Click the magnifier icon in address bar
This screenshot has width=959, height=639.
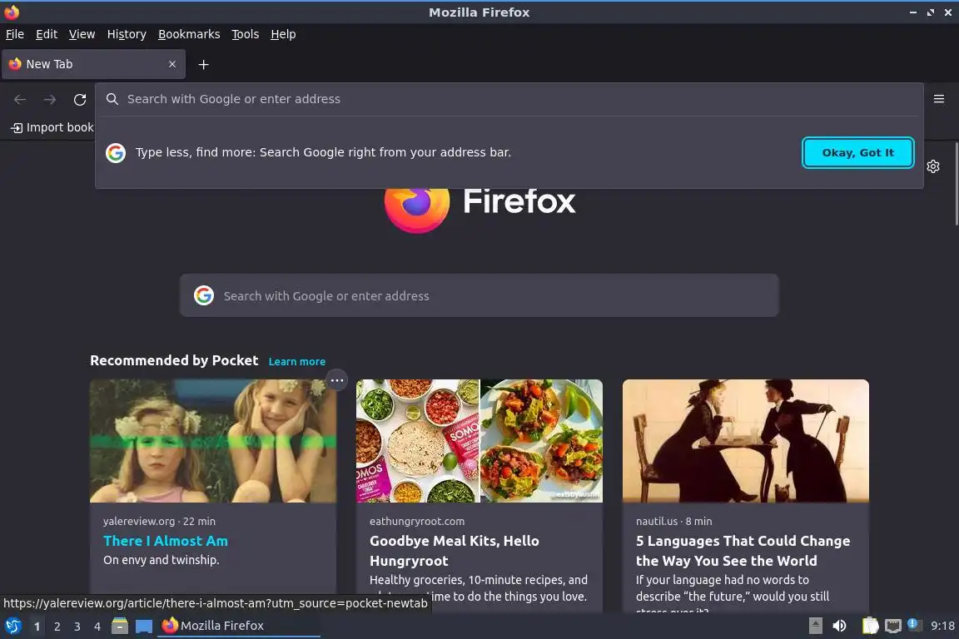pyautogui.click(x=112, y=99)
